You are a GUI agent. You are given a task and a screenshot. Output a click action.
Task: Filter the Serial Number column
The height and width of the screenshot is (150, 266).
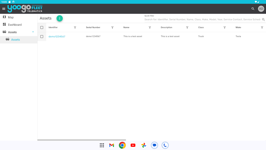tap(112, 27)
